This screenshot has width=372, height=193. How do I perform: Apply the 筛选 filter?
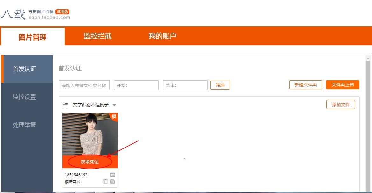pyautogui.click(x=220, y=85)
